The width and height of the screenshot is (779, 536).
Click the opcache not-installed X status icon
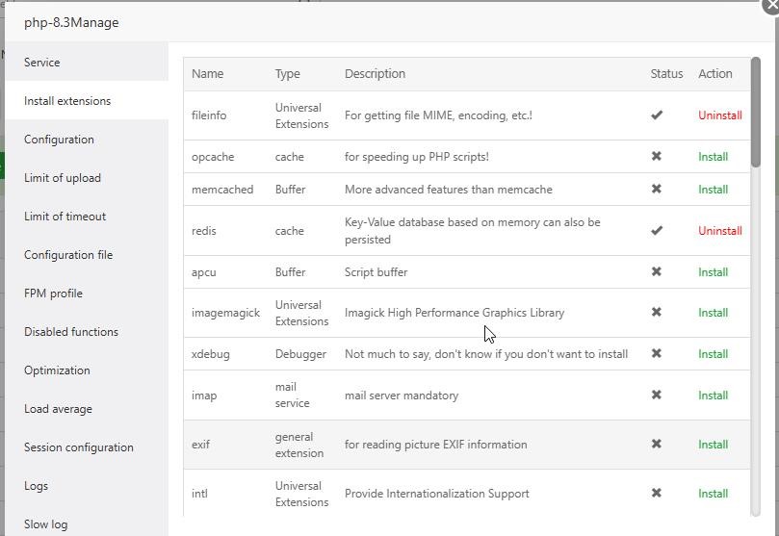657,157
